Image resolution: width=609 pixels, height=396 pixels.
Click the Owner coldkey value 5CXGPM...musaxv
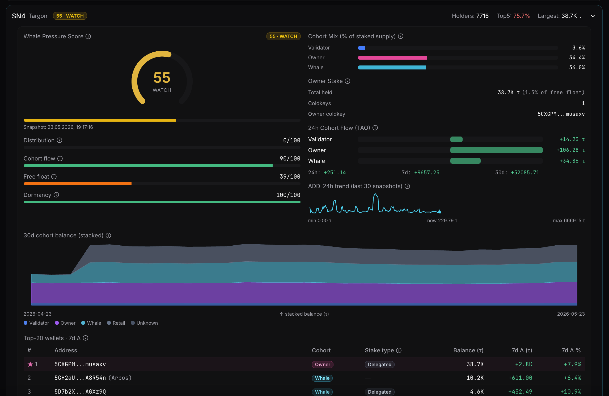561,114
